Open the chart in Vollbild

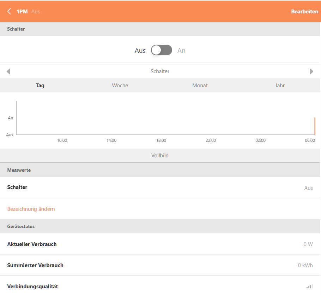[x=160, y=155]
